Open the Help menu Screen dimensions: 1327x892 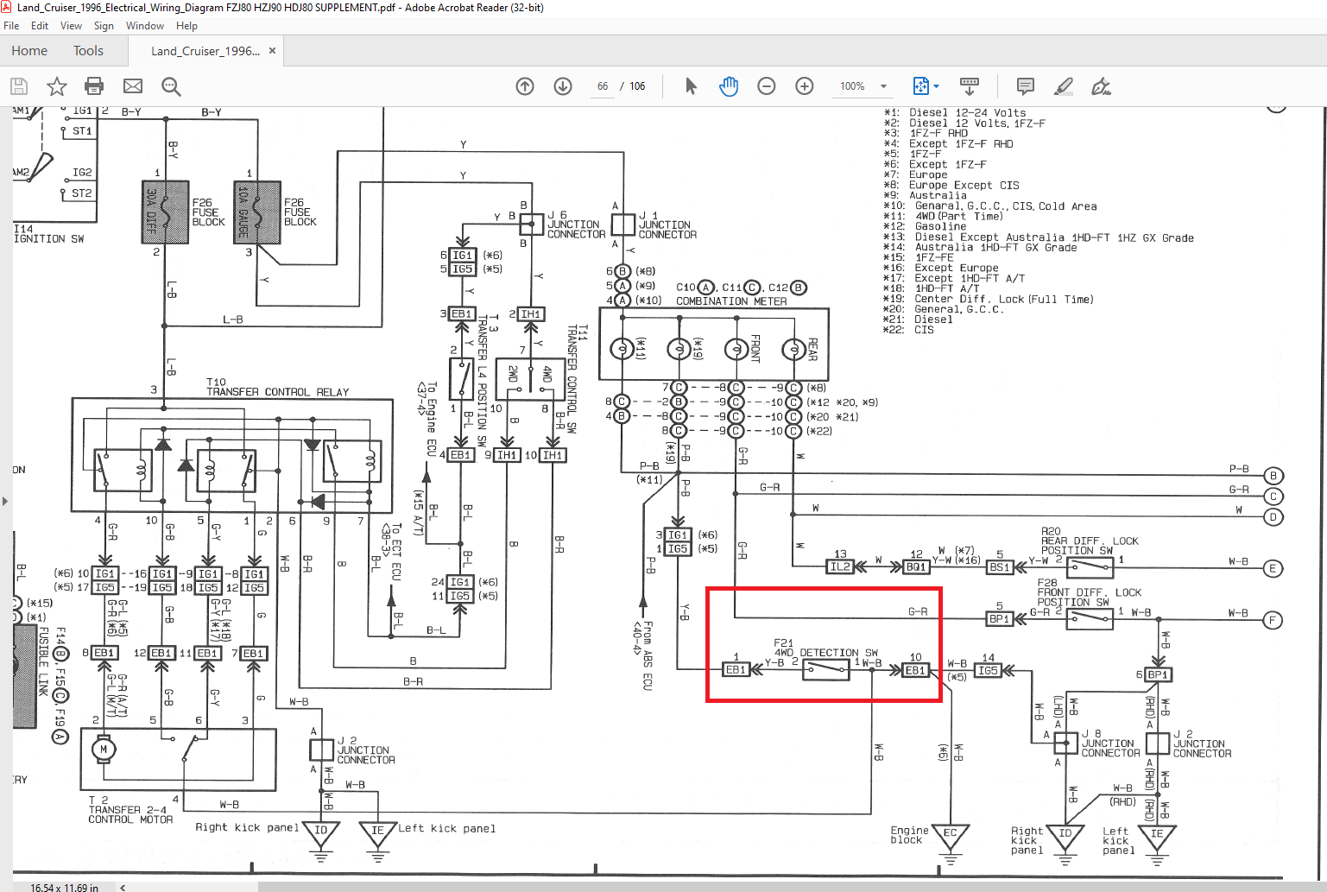pos(186,26)
